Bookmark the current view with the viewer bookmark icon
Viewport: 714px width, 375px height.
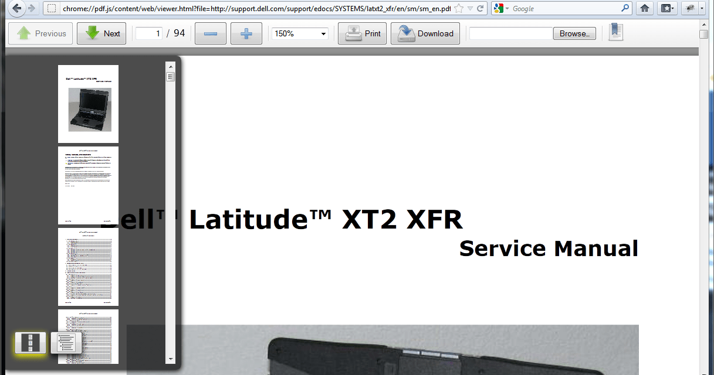coord(615,32)
